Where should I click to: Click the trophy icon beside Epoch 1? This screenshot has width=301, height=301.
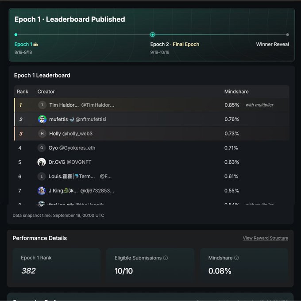click(x=36, y=44)
